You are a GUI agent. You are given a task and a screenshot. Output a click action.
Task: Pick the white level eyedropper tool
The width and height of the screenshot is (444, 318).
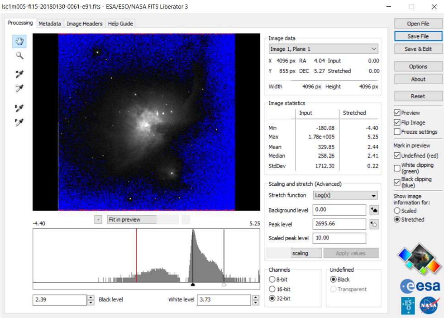click(19, 88)
